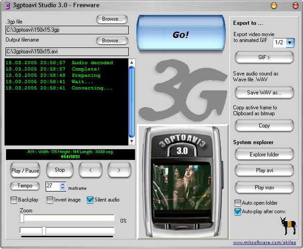Screen dimensions: 303x249
Task: Click the output filename path field
Action: point(67,52)
